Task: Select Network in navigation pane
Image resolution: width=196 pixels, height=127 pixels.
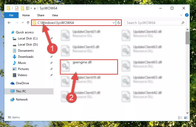Action: [22, 100]
